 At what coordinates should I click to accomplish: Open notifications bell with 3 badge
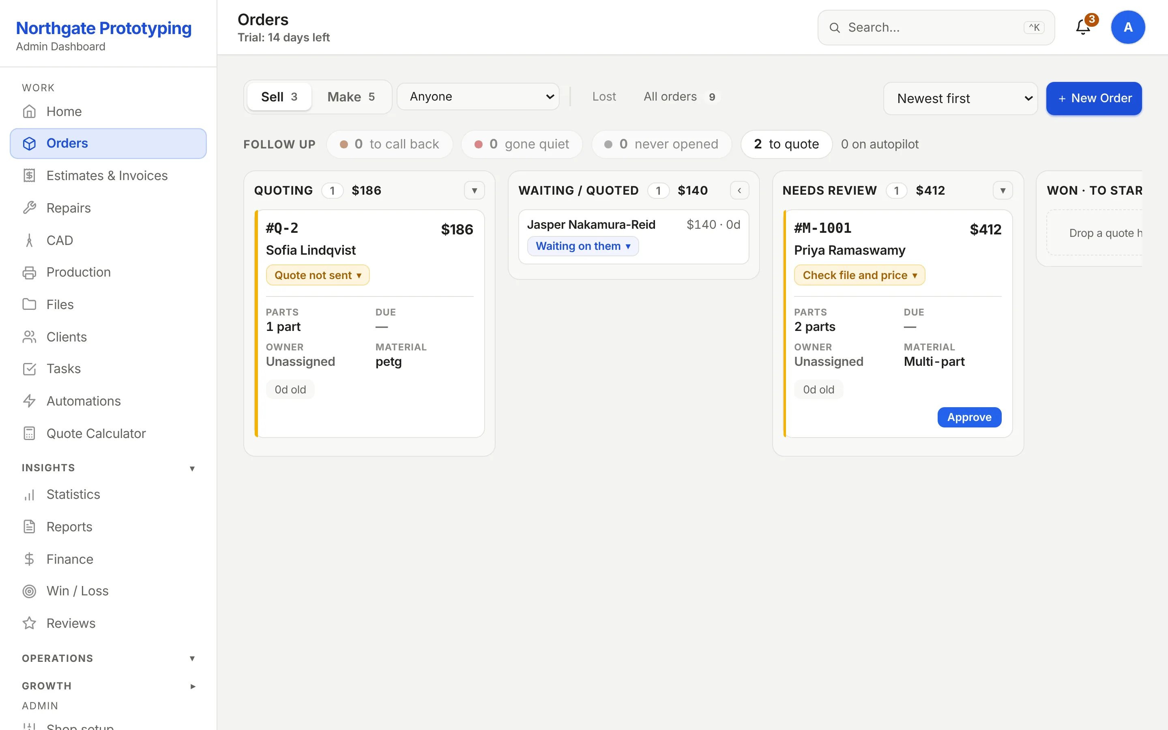[1084, 27]
